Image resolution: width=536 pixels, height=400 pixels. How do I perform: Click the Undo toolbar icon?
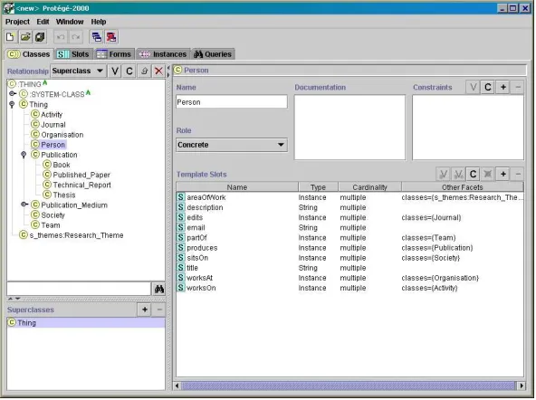coord(61,37)
